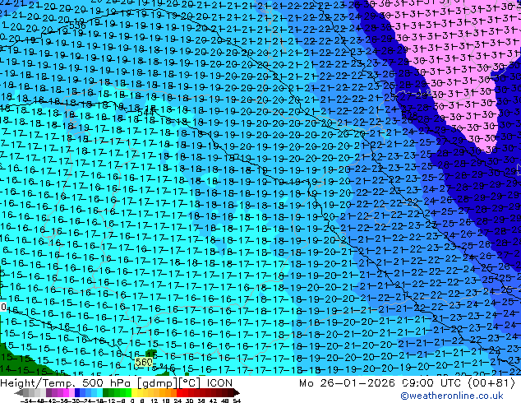This screenshot has height=403, width=521.
Task: Click the 'ICON' model name label
Action: (219, 383)
